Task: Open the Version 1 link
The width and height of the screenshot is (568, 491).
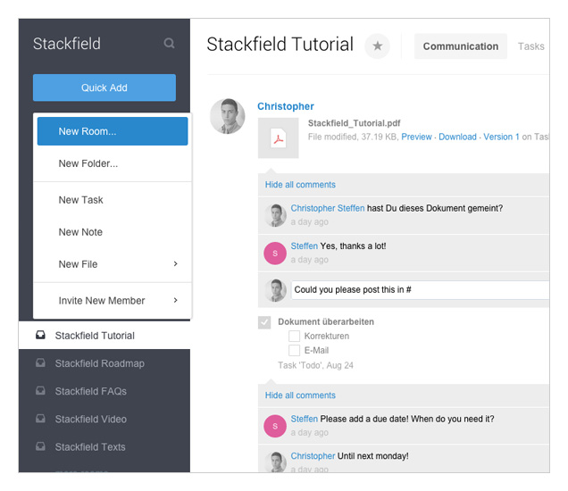Action: [501, 137]
